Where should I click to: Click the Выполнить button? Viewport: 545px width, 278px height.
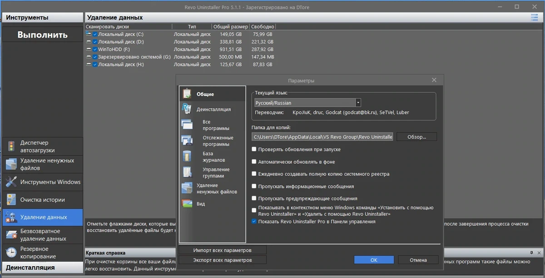[x=43, y=35]
